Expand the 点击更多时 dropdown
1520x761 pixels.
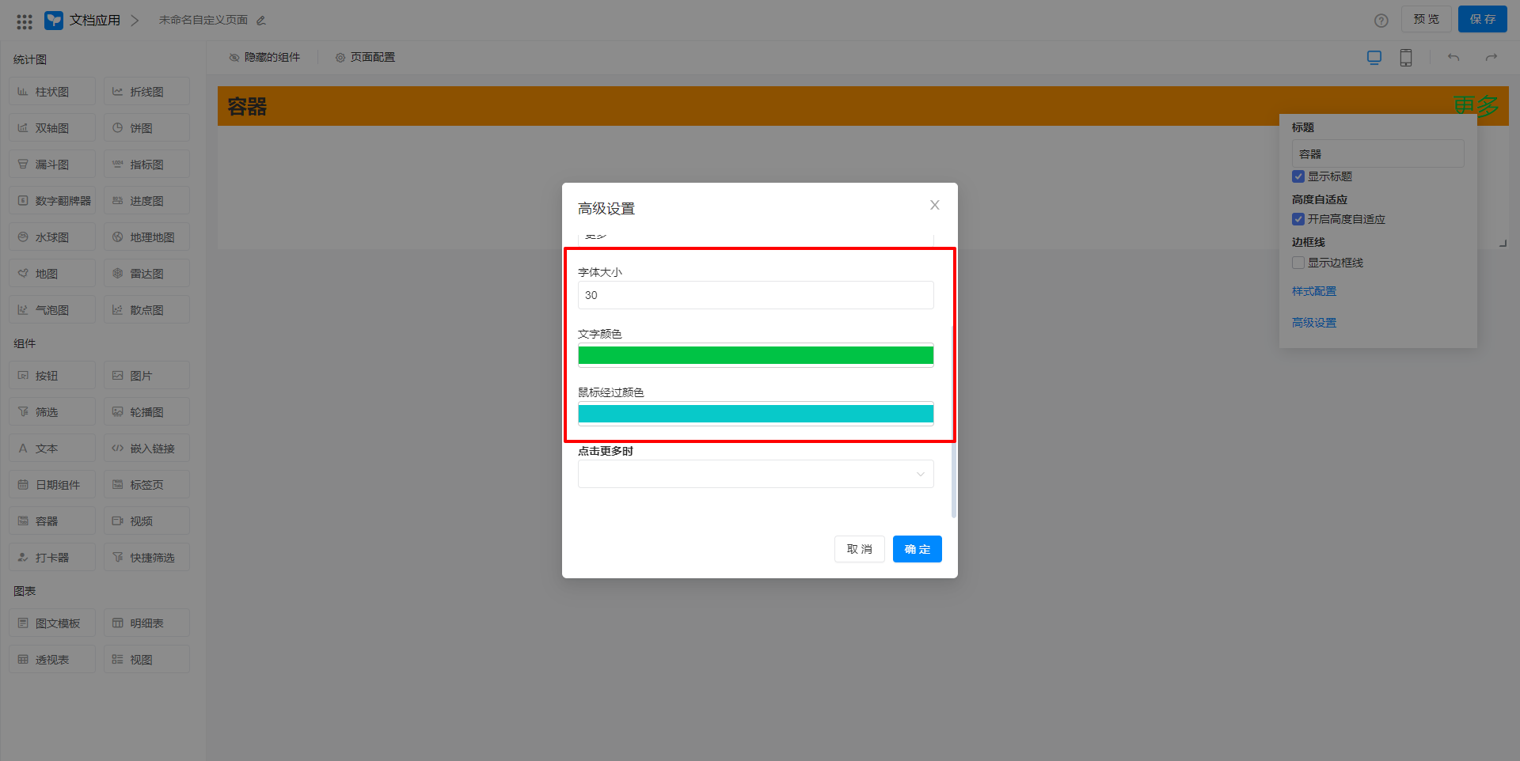pos(755,474)
